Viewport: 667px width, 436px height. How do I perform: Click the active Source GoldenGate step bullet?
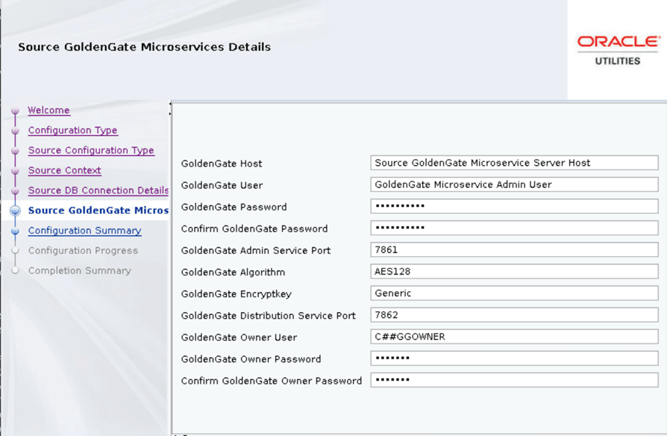point(16,211)
